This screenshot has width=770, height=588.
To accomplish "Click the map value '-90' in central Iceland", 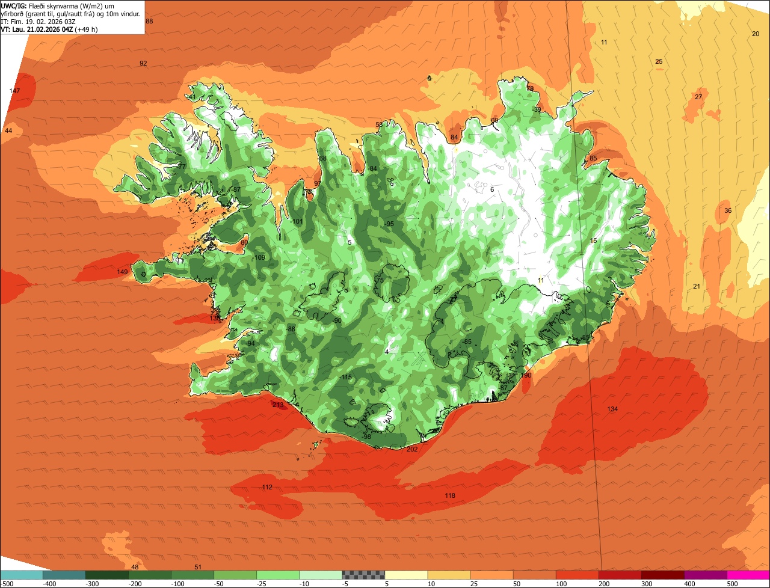I will coord(337,320).
